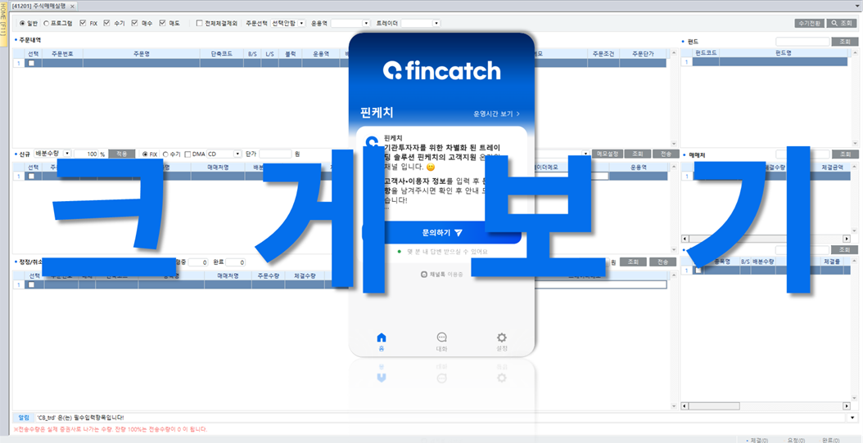This screenshot has height=443, width=863.
Task: Click the 조회 button in 펀드 panel
Action: (845, 42)
